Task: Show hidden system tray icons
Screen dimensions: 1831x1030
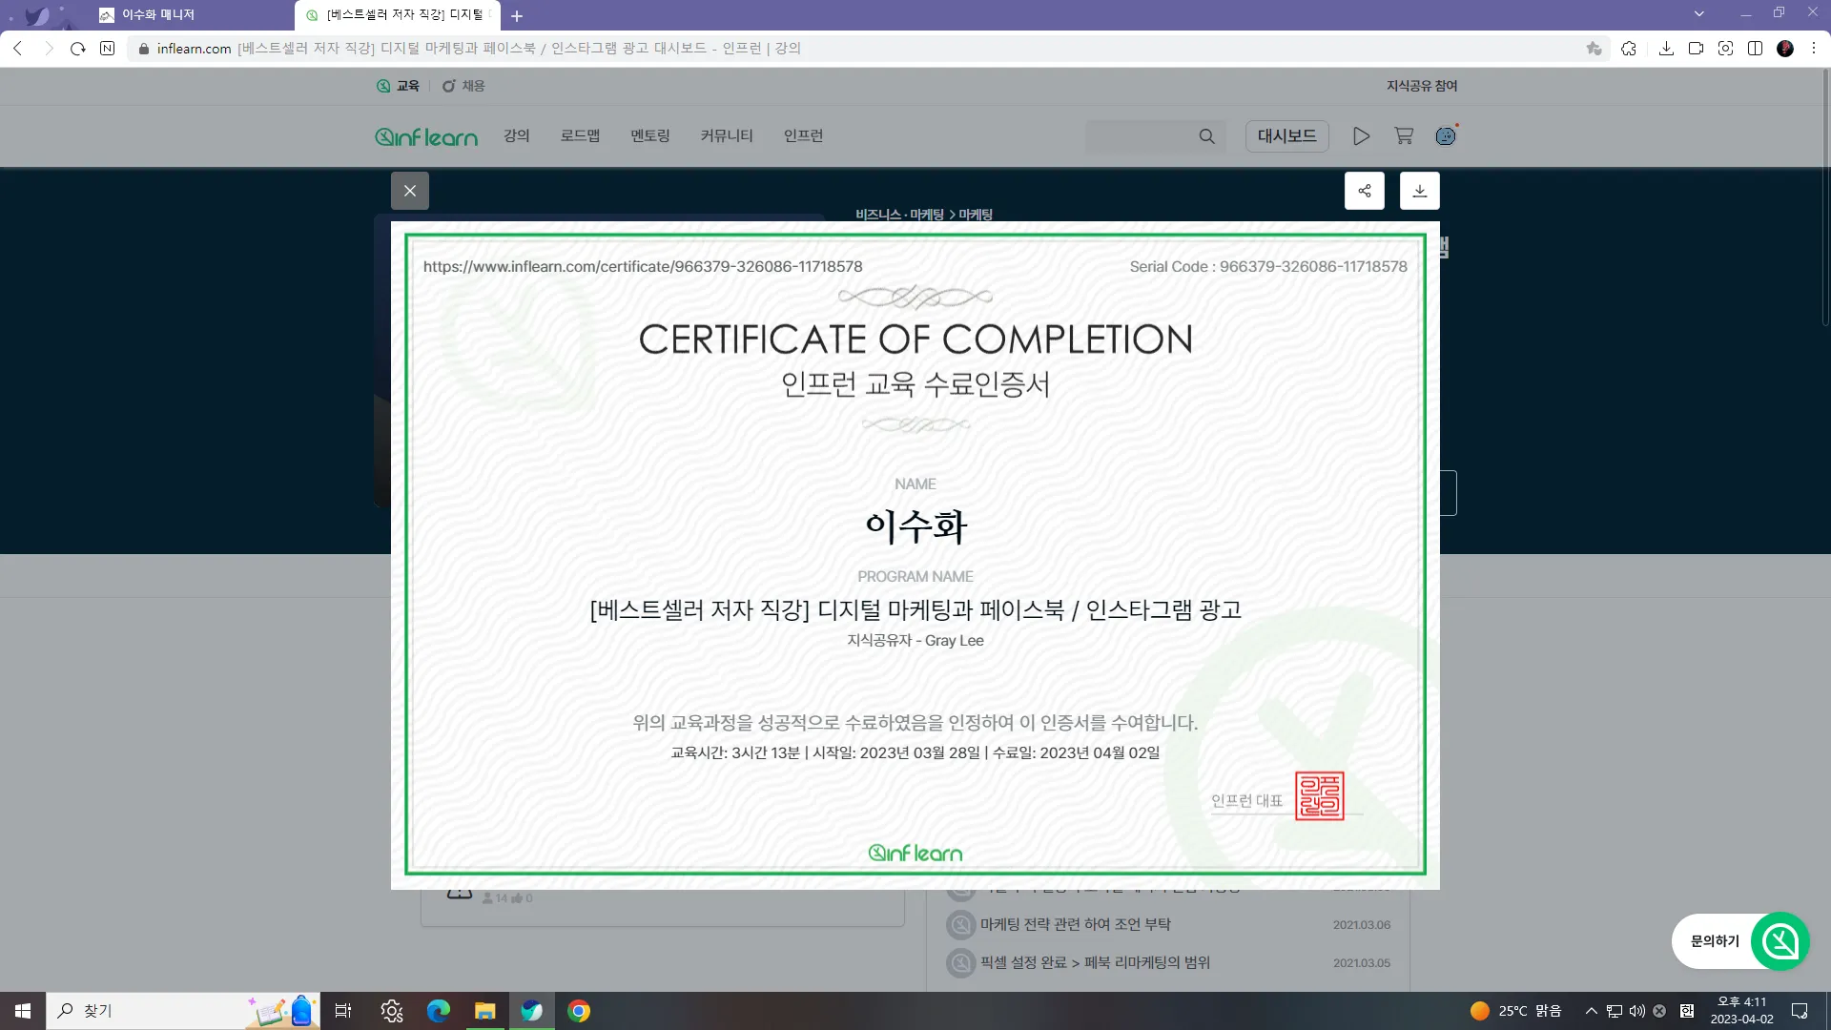Action: click(x=1591, y=1011)
